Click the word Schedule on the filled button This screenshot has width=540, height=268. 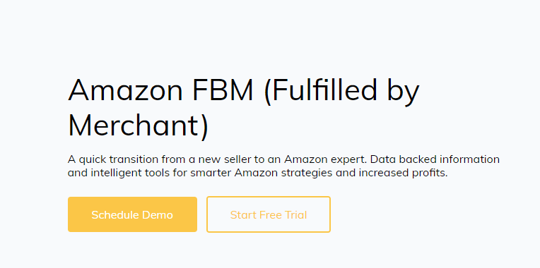tap(115, 214)
